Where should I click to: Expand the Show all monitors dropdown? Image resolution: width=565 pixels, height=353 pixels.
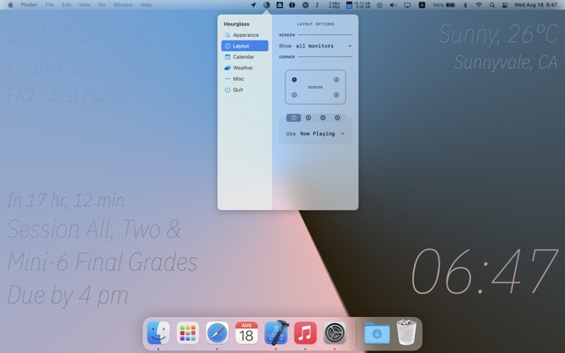315,46
